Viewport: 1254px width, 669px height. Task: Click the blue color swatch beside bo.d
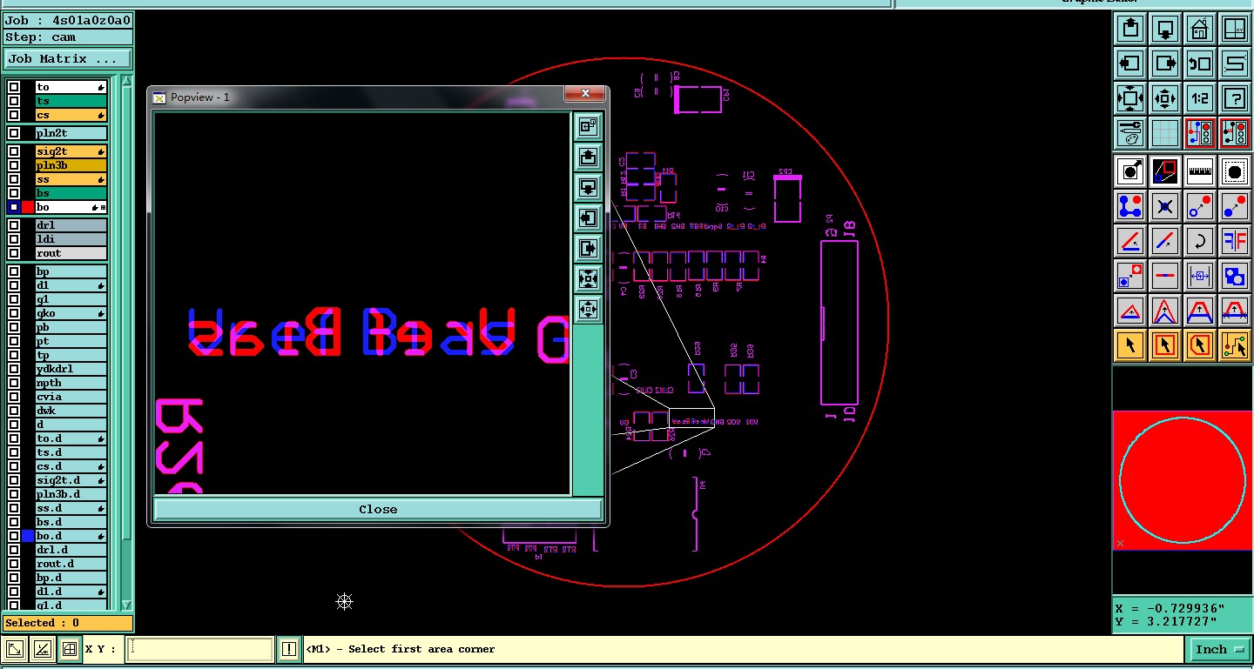[x=28, y=536]
